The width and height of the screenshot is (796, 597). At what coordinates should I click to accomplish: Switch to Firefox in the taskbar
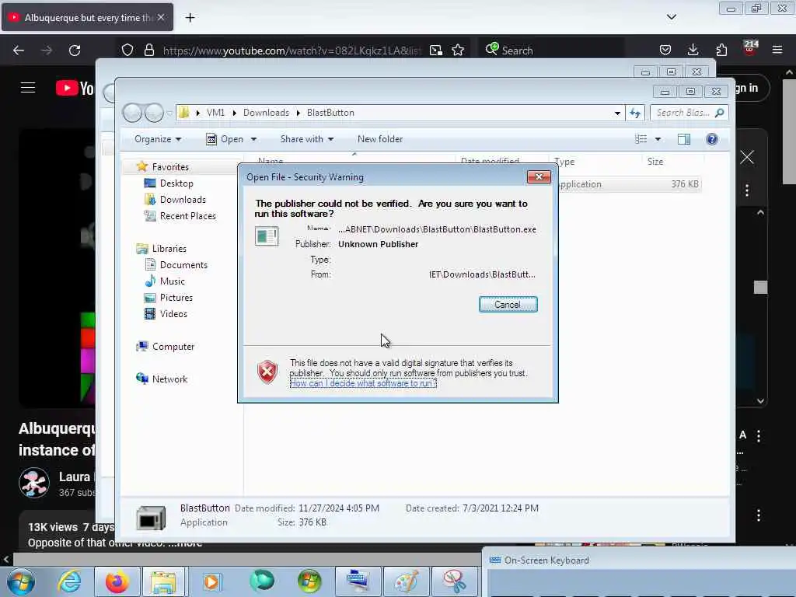tap(117, 581)
